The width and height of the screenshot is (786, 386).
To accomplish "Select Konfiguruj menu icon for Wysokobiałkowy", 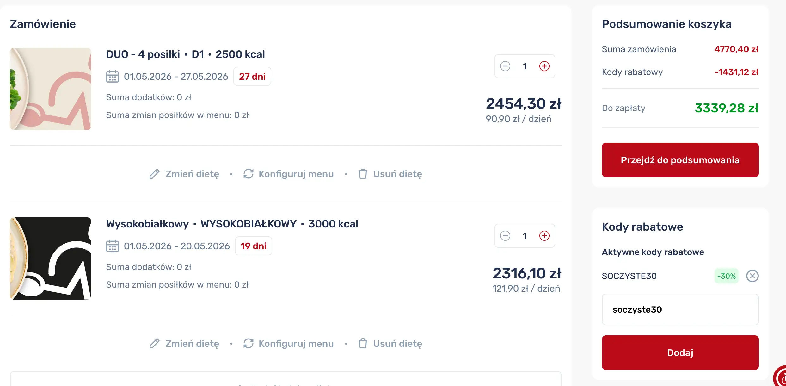I will point(249,344).
